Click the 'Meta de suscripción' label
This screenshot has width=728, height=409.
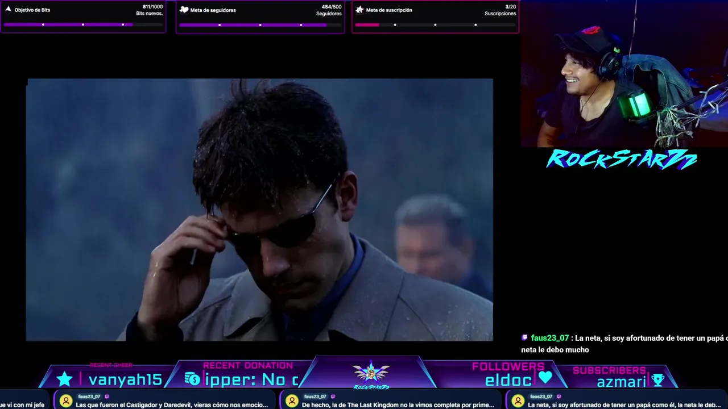coord(389,10)
